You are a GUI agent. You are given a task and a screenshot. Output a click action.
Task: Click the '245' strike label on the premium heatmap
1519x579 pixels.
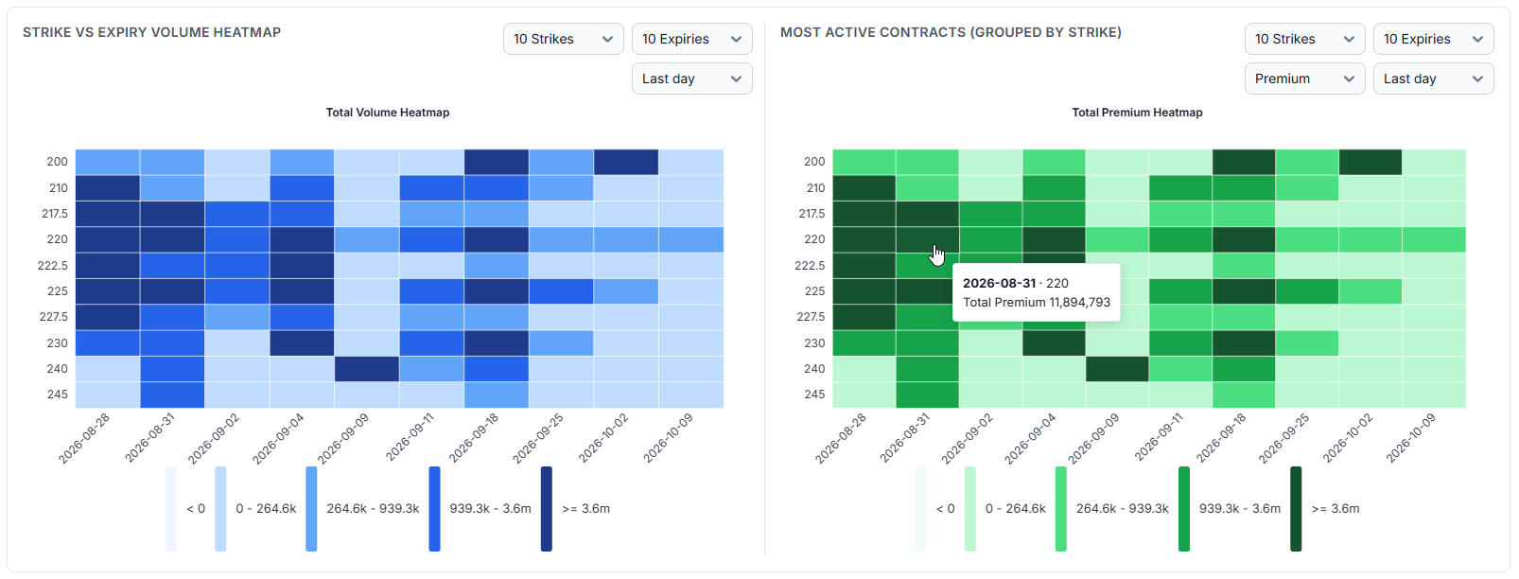[x=814, y=395]
